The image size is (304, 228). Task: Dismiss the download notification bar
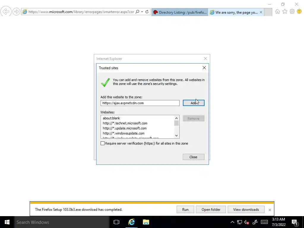point(270,210)
